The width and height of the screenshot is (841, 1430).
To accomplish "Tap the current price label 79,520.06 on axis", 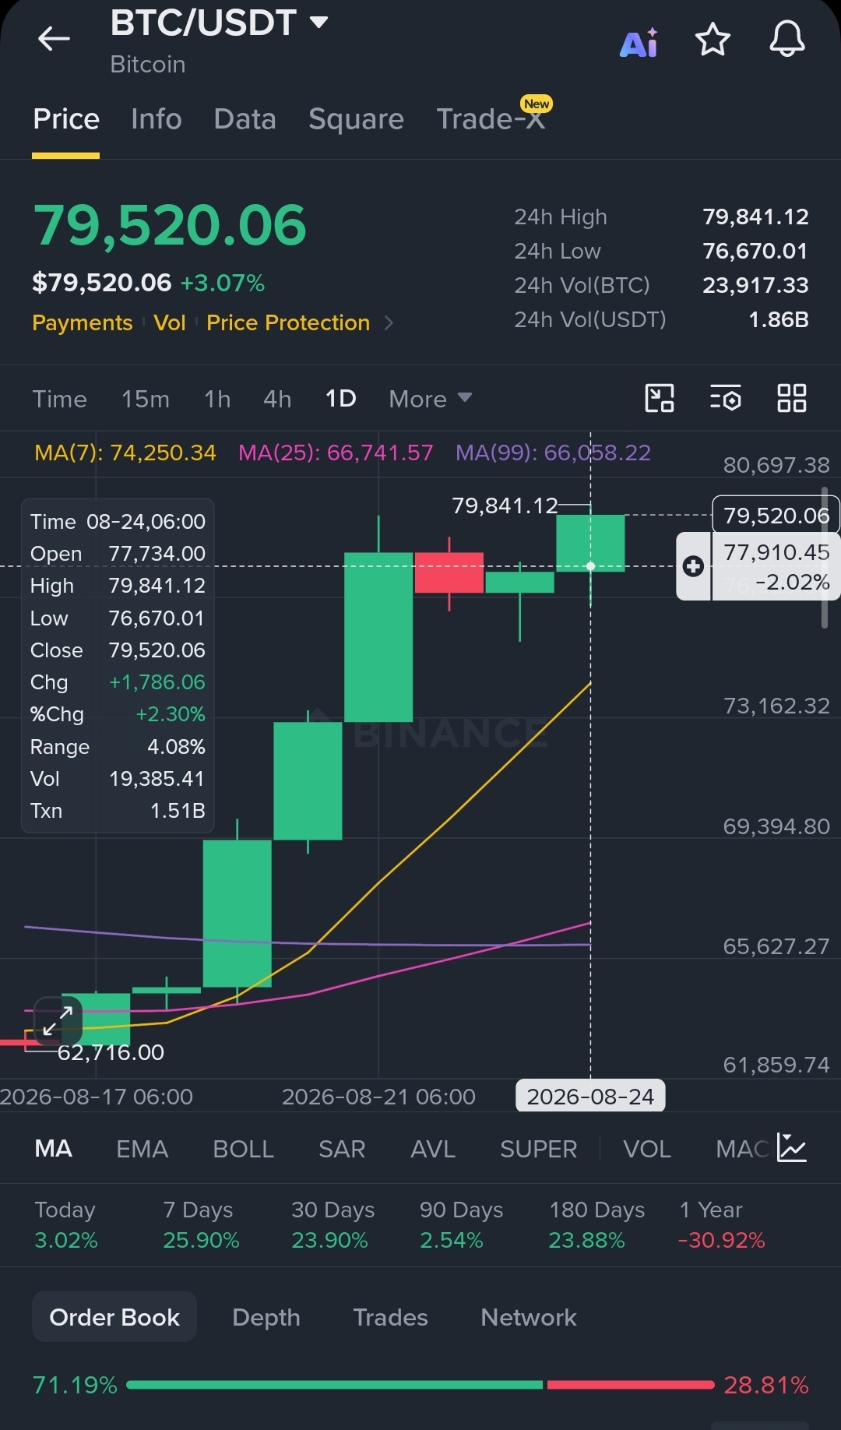I will [x=776, y=516].
